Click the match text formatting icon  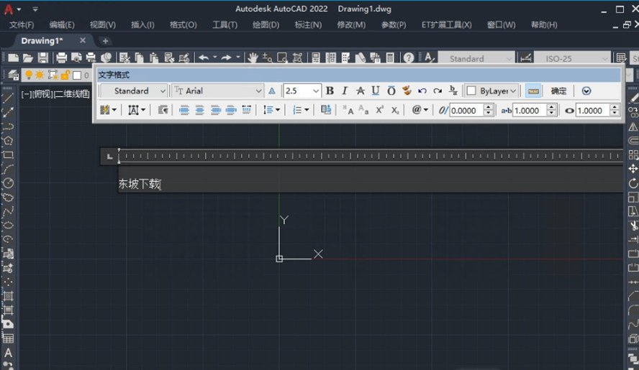point(407,91)
